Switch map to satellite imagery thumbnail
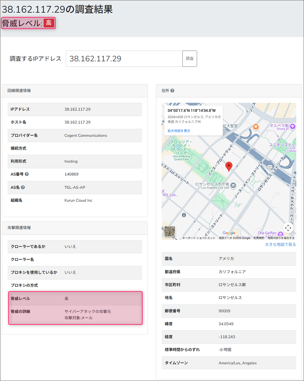The image size is (304, 381). tap(170, 231)
